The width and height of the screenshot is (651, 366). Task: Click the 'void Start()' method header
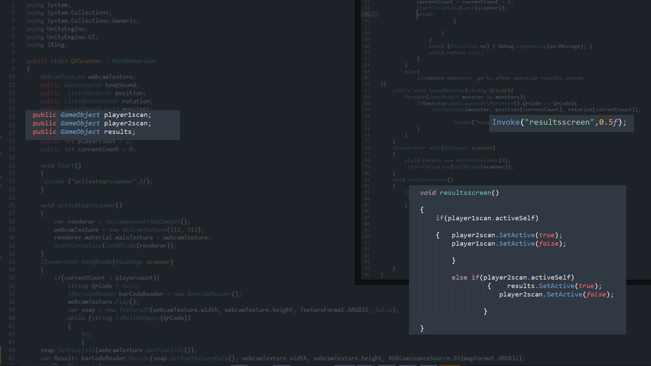pyautogui.click(x=61, y=165)
